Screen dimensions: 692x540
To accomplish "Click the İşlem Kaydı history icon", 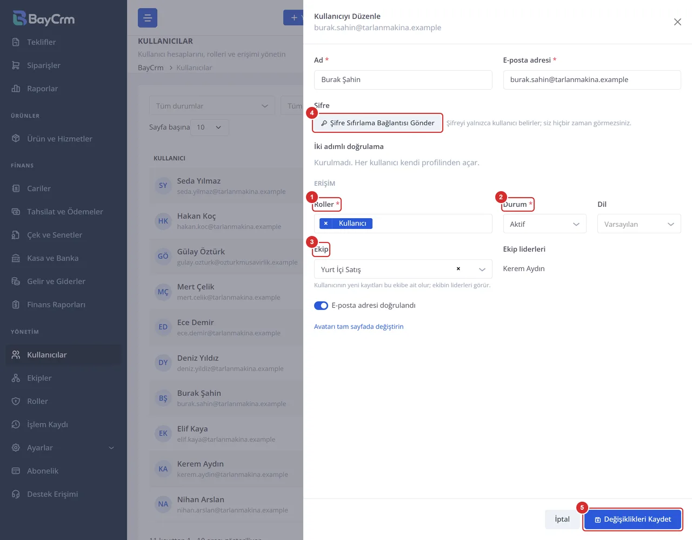I will pos(16,424).
